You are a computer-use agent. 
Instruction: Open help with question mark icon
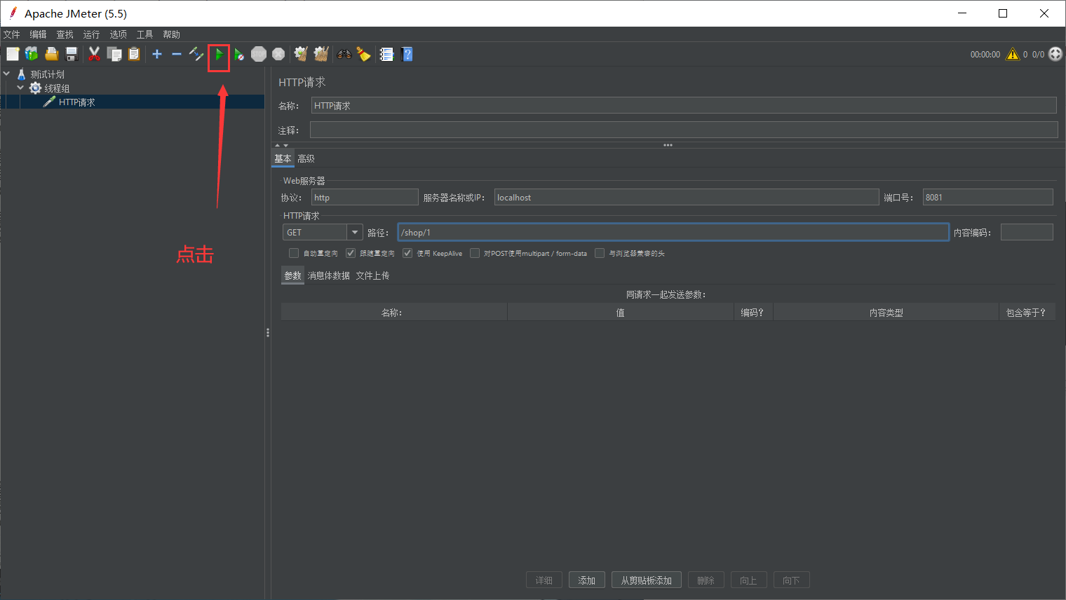(x=407, y=54)
